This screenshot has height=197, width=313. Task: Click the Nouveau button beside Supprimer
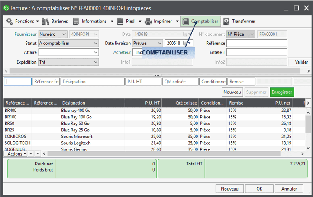pos(232,92)
